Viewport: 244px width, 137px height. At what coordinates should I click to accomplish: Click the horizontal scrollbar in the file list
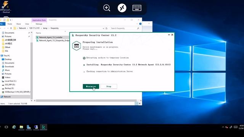click(86, 100)
